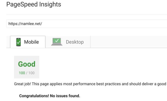Click empty tab bar area right of Desktop

(x=129, y=42)
